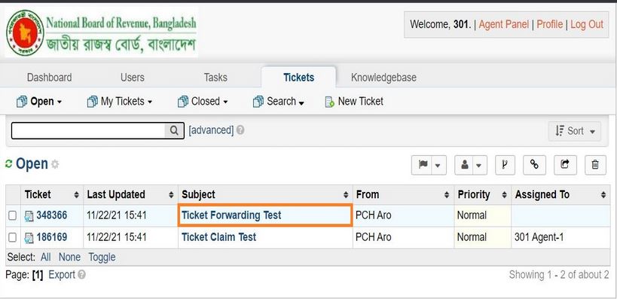Click the search magnifier icon
Viewport: 617px width, 299px height.
pyautogui.click(x=174, y=130)
